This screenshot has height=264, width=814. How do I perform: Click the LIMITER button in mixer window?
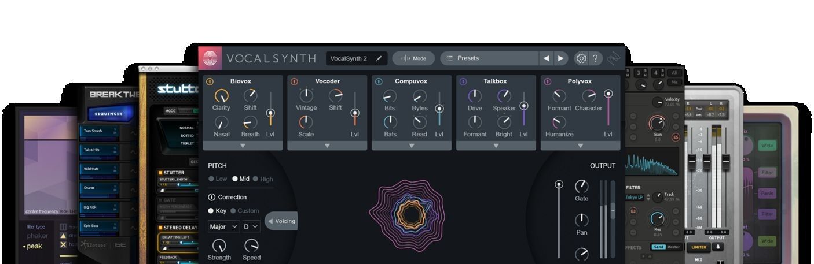(x=699, y=247)
